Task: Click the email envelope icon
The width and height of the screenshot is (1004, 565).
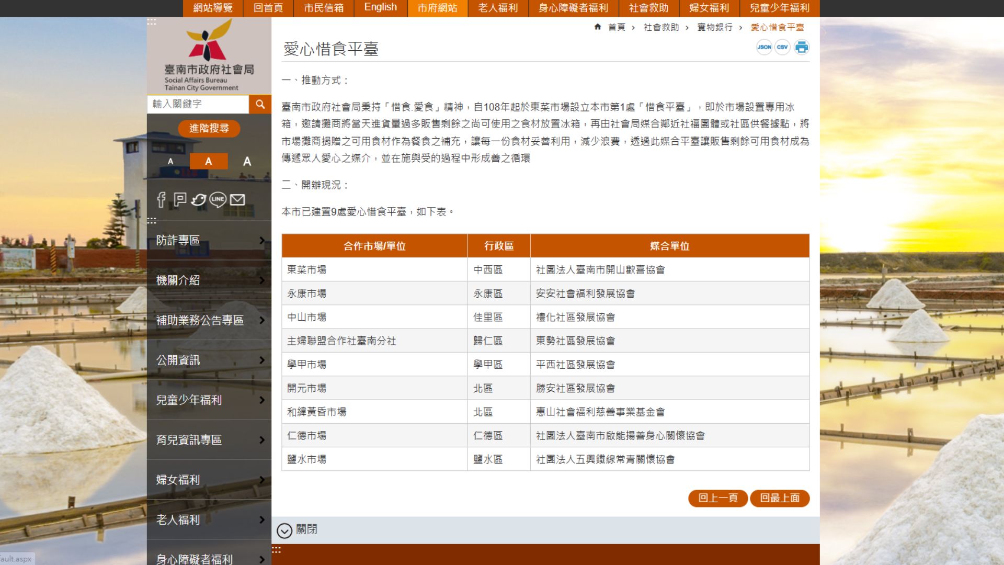Action: (237, 199)
